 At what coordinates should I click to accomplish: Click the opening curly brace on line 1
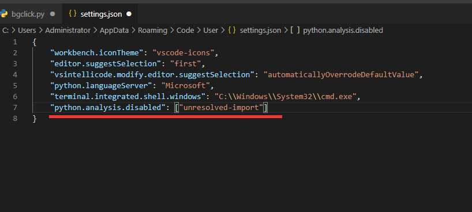(34, 42)
